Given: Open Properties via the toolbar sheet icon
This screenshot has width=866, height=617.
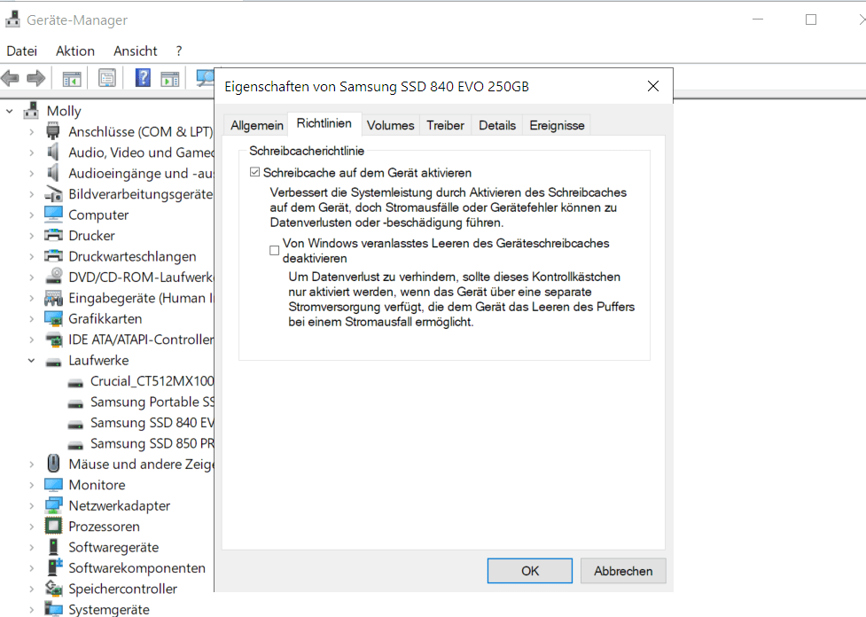Looking at the screenshot, I should pos(107,78).
